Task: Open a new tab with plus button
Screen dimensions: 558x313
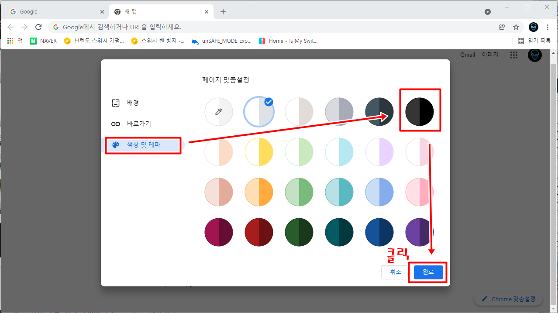Action: tap(223, 12)
